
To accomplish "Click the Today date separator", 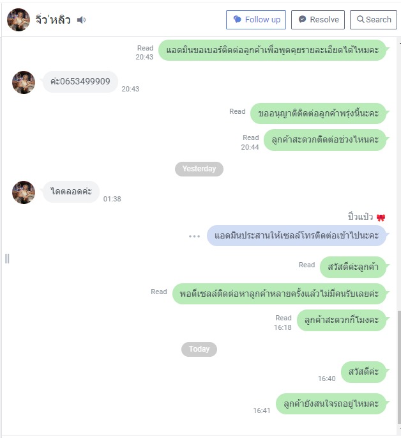I will 199,349.
